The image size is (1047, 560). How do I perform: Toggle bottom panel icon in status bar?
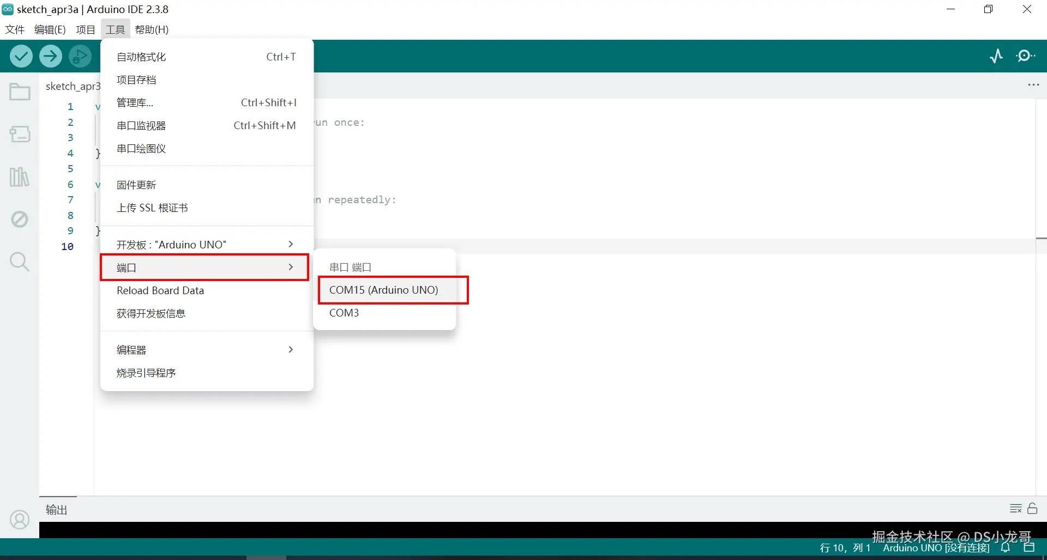click(x=1029, y=547)
